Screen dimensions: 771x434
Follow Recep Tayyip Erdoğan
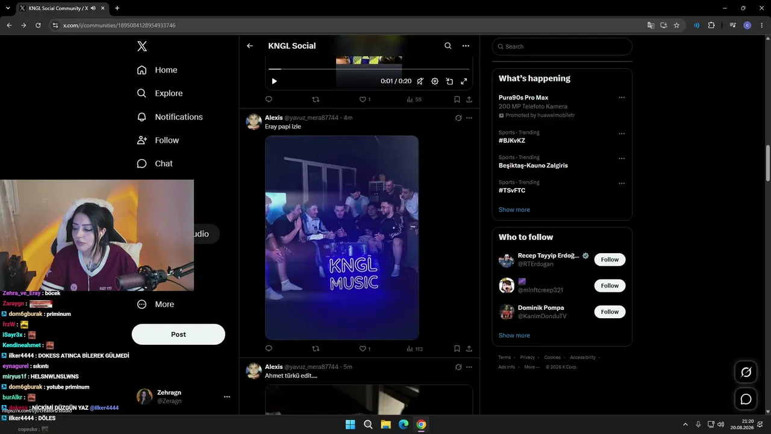point(610,260)
